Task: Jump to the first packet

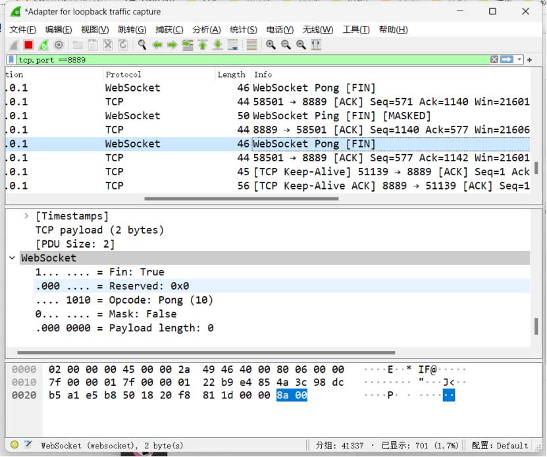Action: coord(203,45)
